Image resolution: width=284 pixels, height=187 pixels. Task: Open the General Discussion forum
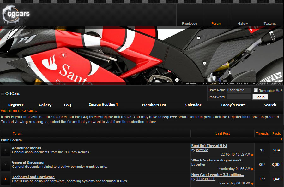(29, 162)
